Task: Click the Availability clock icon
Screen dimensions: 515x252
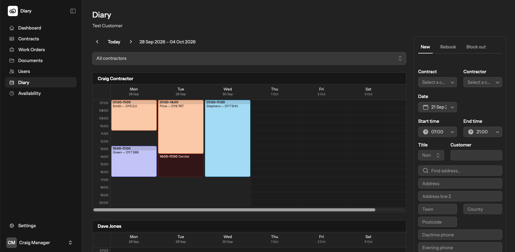Action: tap(12, 93)
